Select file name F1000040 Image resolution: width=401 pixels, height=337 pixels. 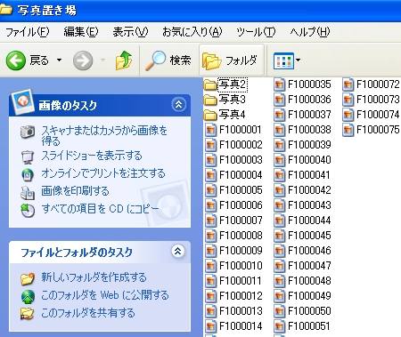coord(309,160)
